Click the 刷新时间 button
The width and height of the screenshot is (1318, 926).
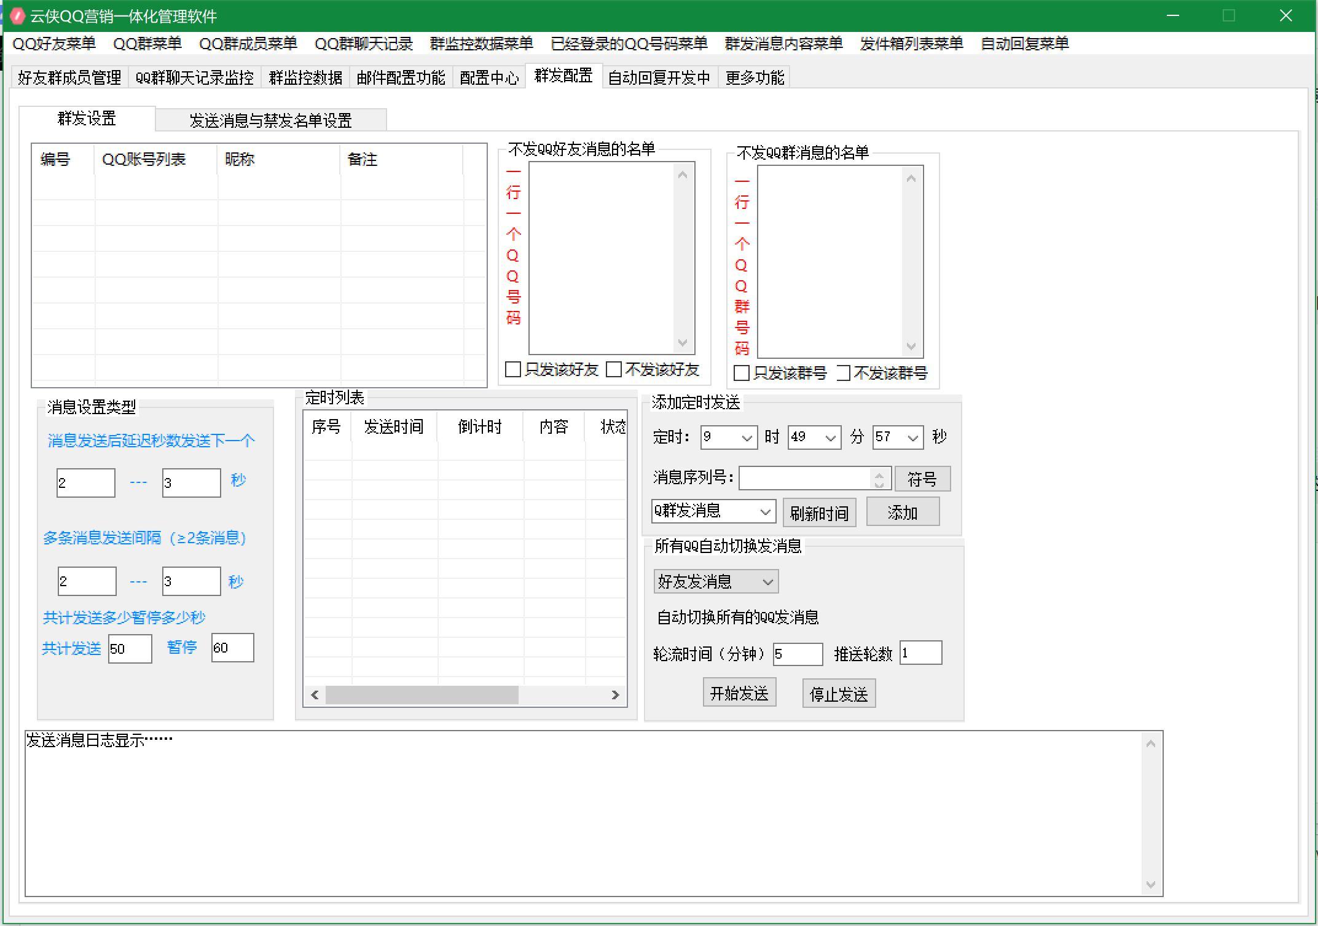(819, 513)
